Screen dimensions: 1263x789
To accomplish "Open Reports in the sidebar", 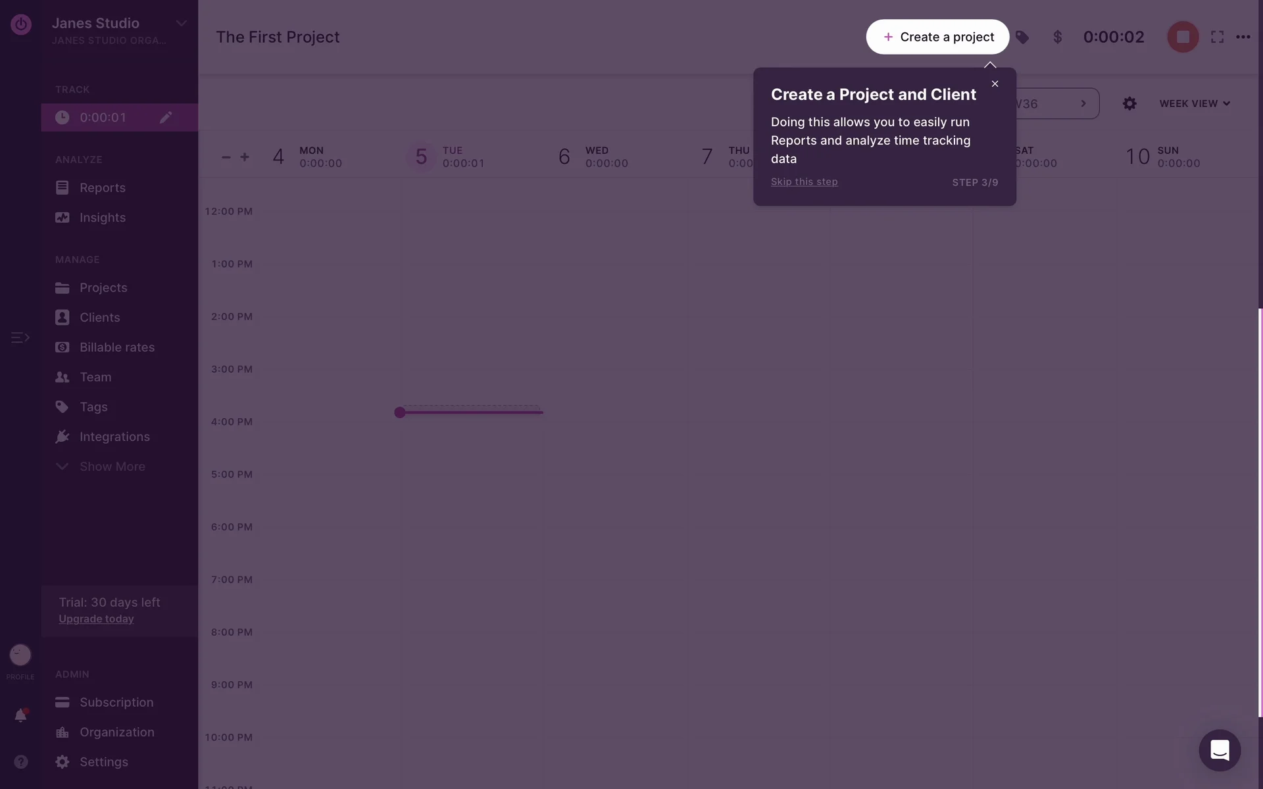I will 102,187.
